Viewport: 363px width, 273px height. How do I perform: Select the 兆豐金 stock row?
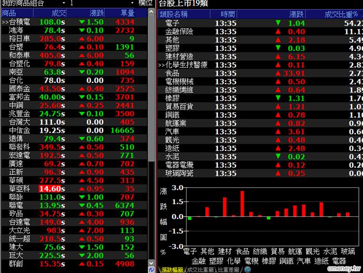coord(74,114)
